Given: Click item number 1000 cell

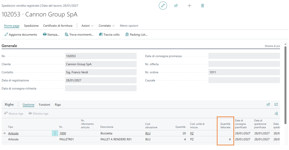Looking at the screenshot, I should pos(63,133).
